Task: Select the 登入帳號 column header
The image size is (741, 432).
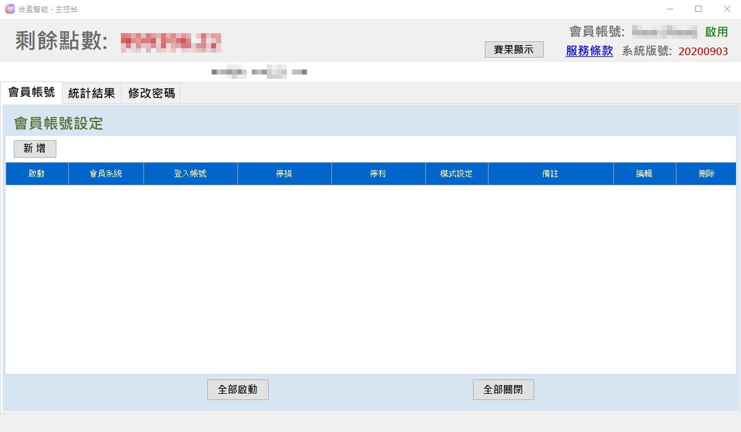Action: pyautogui.click(x=190, y=174)
